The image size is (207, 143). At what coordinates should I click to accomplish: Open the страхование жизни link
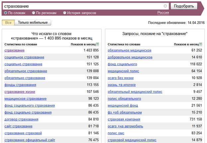tap(20, 92)
